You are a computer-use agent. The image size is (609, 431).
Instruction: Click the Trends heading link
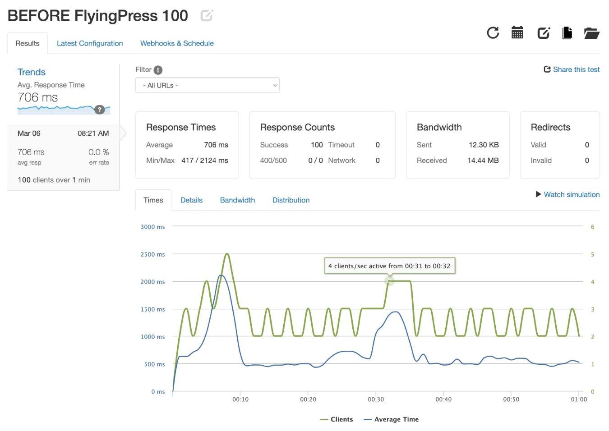[x=31, y=72]
